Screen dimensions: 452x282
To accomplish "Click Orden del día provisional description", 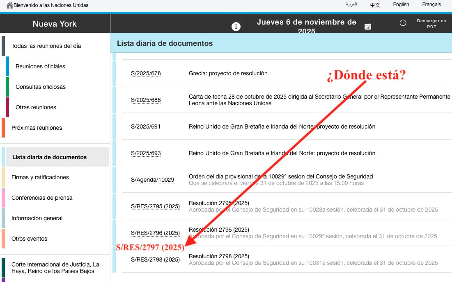I will [281, 176].
